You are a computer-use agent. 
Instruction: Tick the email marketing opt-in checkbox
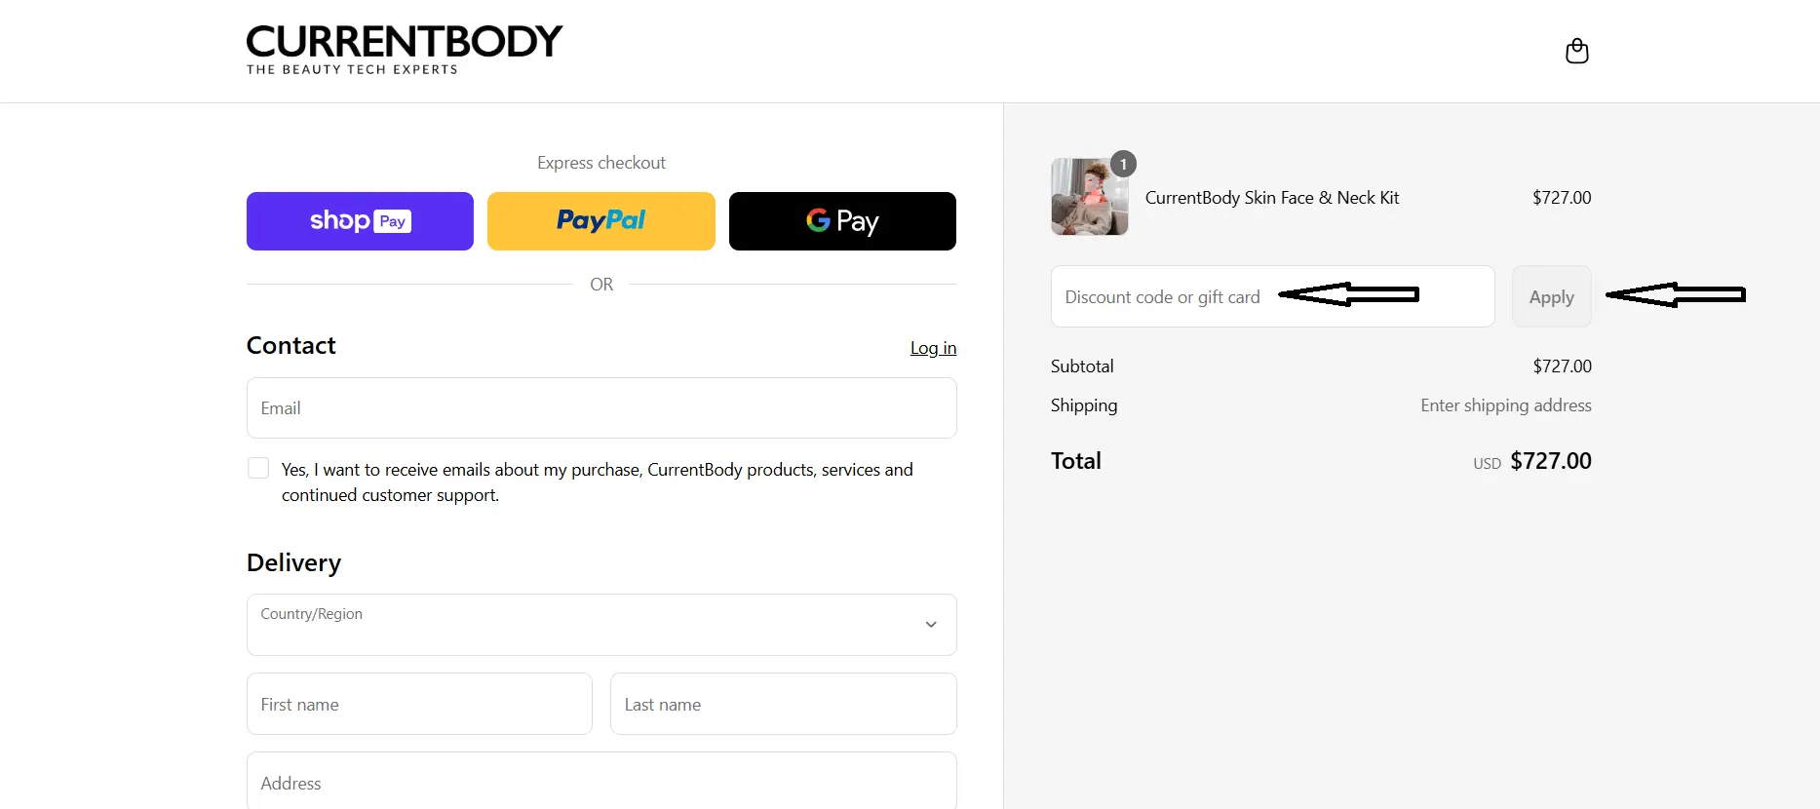click(x=258, y=469)
